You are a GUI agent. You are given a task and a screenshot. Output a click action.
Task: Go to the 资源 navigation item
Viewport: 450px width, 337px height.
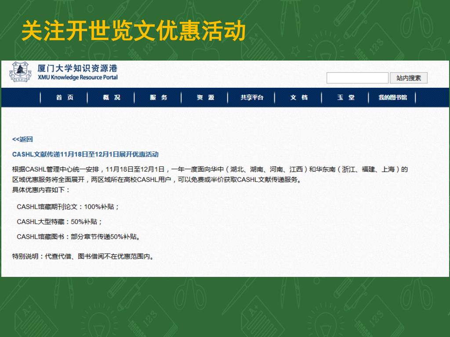coord(205,97)
